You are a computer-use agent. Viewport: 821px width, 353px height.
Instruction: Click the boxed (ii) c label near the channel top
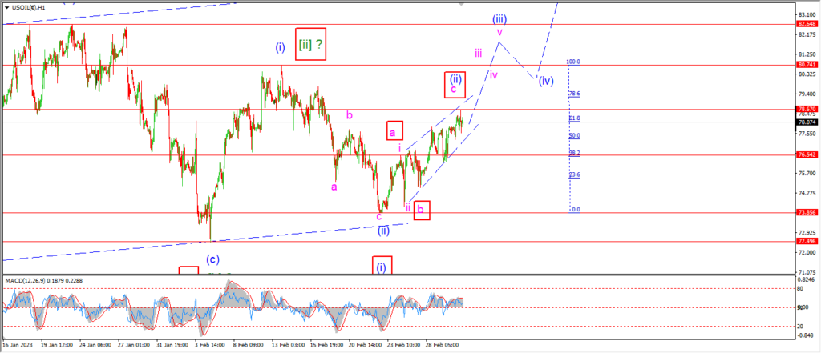pos(455,85)
